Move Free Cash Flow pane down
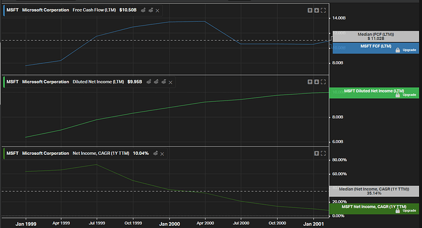 (317, 10)
